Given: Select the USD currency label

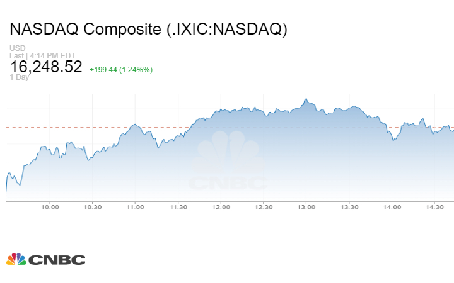Looking at the screenshot, I should [x=17, y=48].
